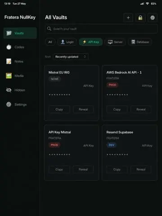Open Settings from the sidebar

click(x=20, y=104)
